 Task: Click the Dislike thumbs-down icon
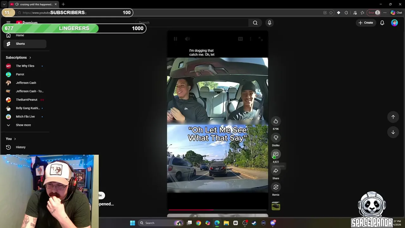tap(276, 138)
